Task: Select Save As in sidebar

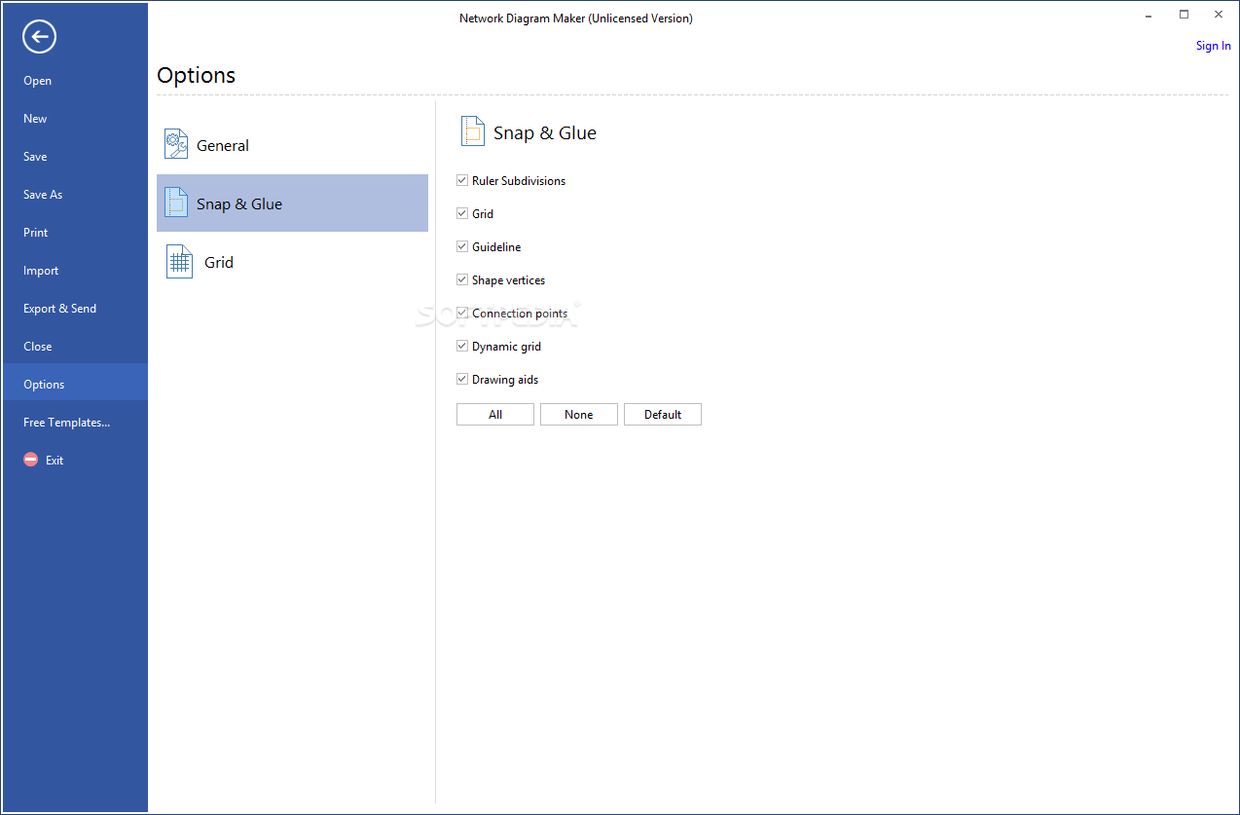Action: (x=75, y=195)
